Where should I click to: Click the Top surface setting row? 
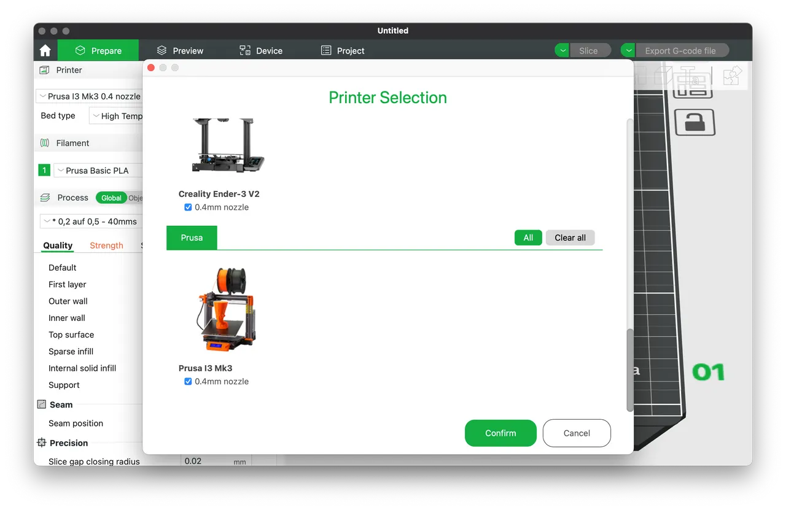(71, 334)
